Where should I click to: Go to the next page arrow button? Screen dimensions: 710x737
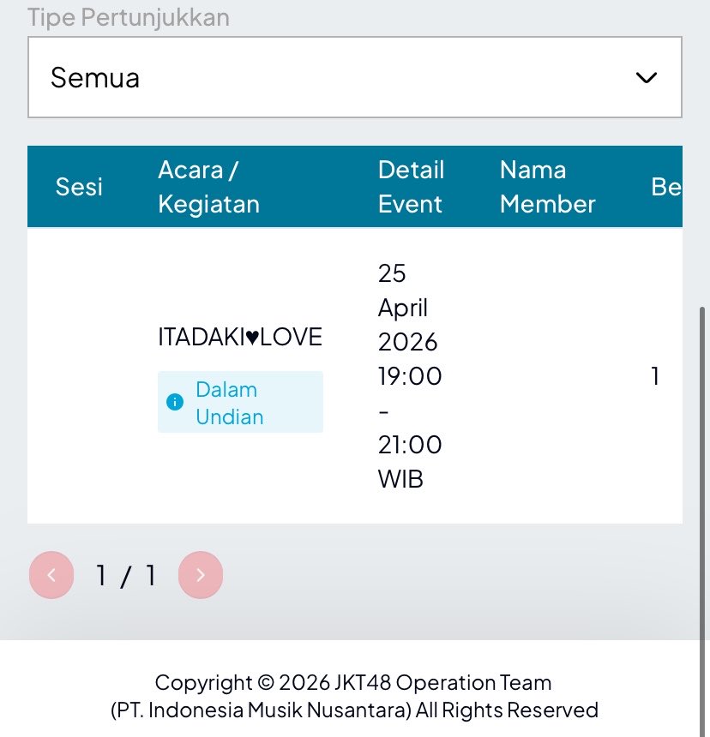pyautogui.click(x=201, y=575)
